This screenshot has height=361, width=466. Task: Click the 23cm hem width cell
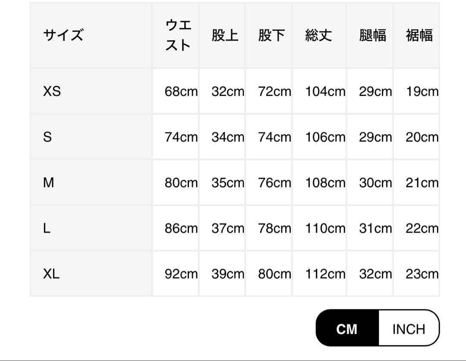pos(417,274)
